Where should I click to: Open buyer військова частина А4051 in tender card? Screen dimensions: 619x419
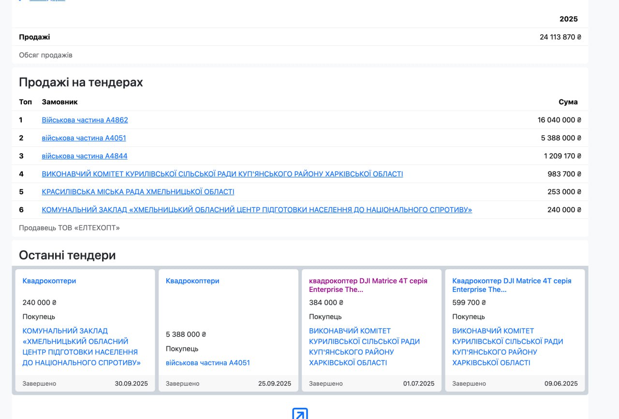208,363
